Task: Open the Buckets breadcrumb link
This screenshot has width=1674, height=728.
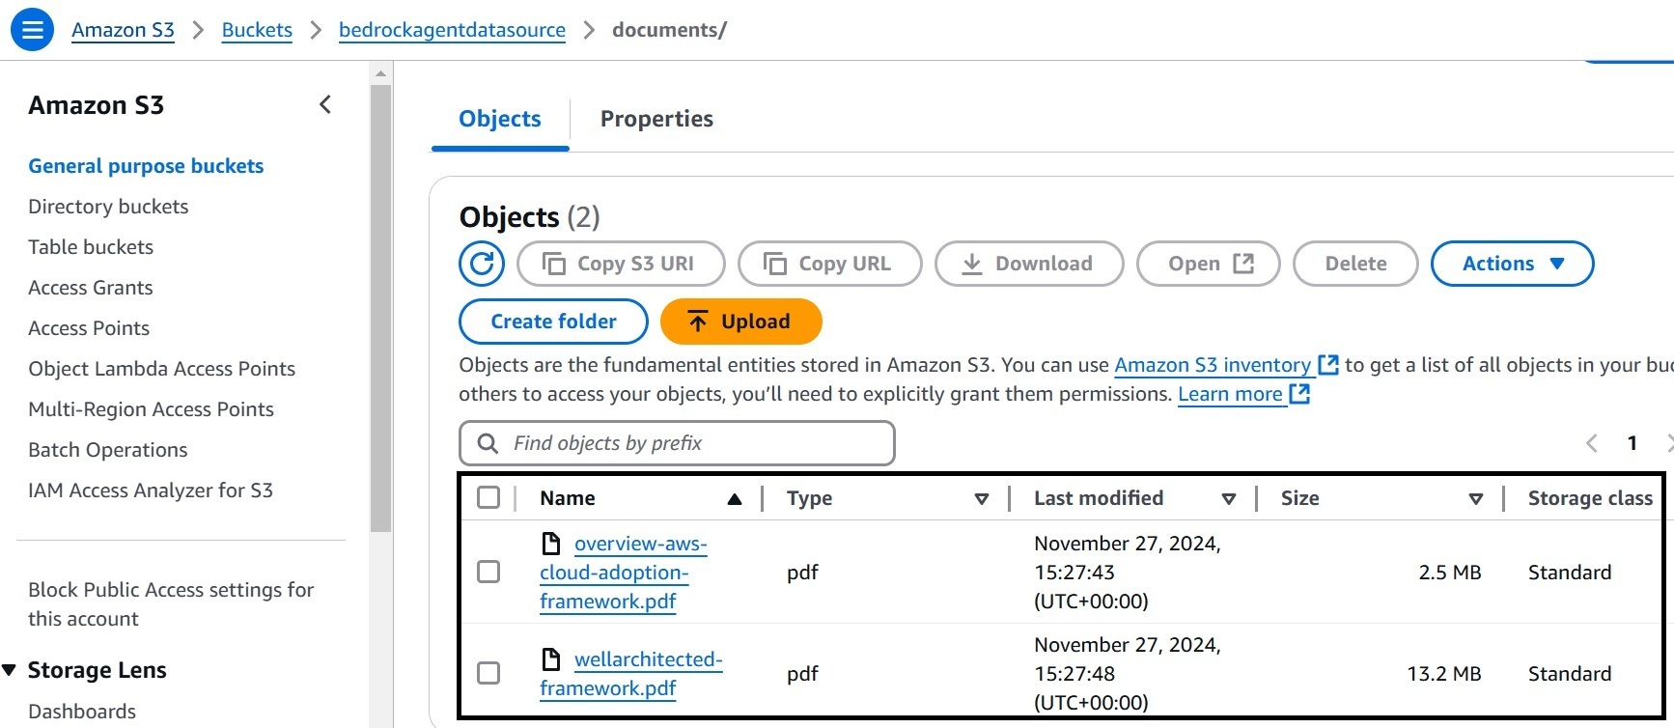Action: tap(257, 30)
